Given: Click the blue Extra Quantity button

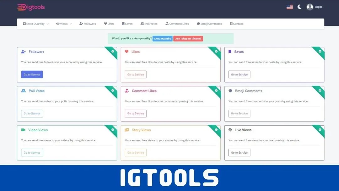Looking at the screenshot, I should click(162, 39).
